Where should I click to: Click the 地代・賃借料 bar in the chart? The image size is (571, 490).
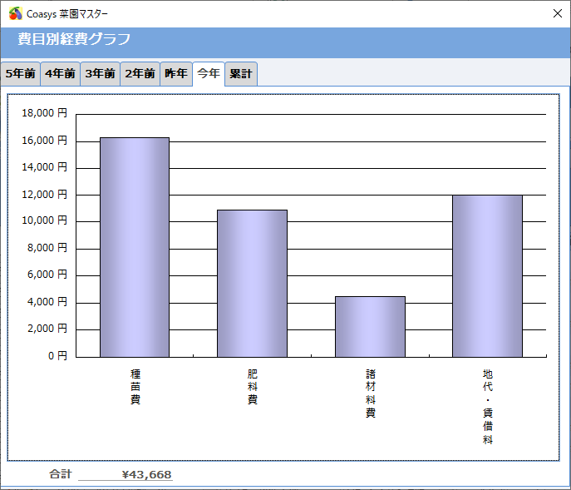coord(488,276)
